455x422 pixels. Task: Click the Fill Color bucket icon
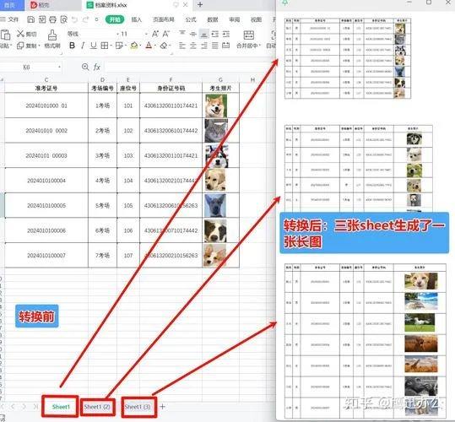[x=133, y=46]
